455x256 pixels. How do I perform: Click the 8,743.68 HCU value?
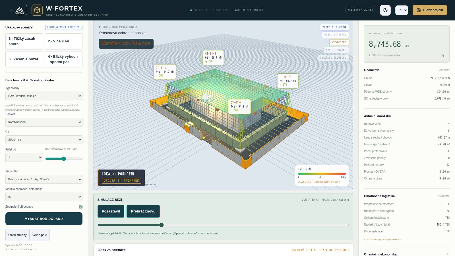click(385, 44)
